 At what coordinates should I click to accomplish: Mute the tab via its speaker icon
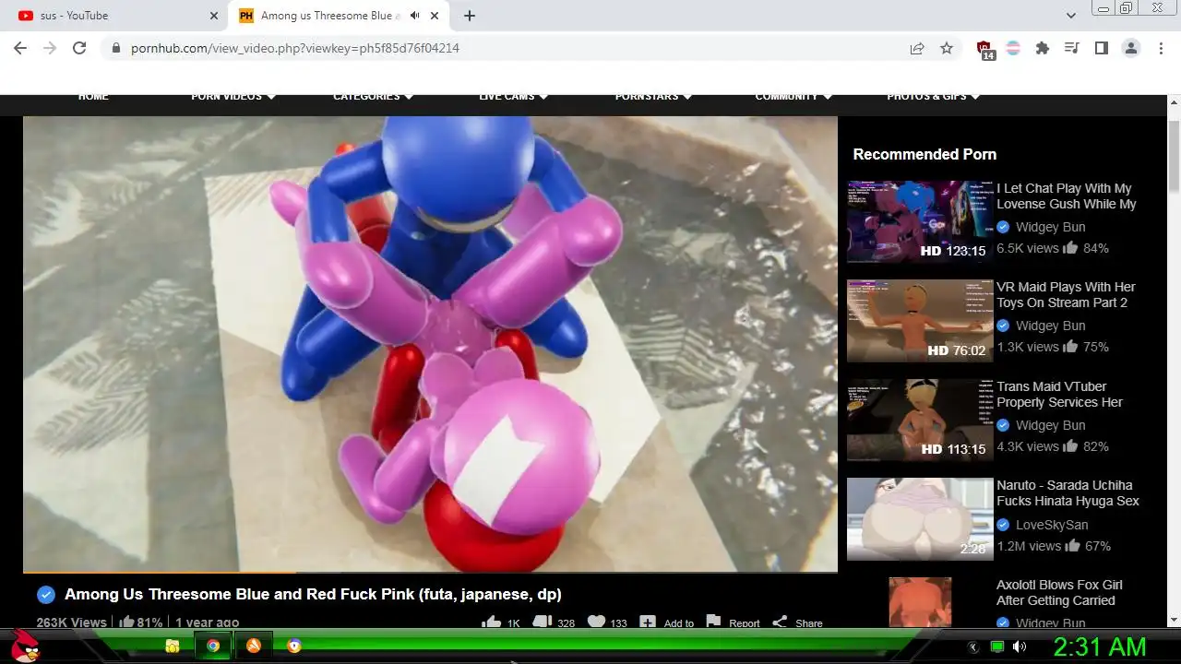tap(415, 16)
